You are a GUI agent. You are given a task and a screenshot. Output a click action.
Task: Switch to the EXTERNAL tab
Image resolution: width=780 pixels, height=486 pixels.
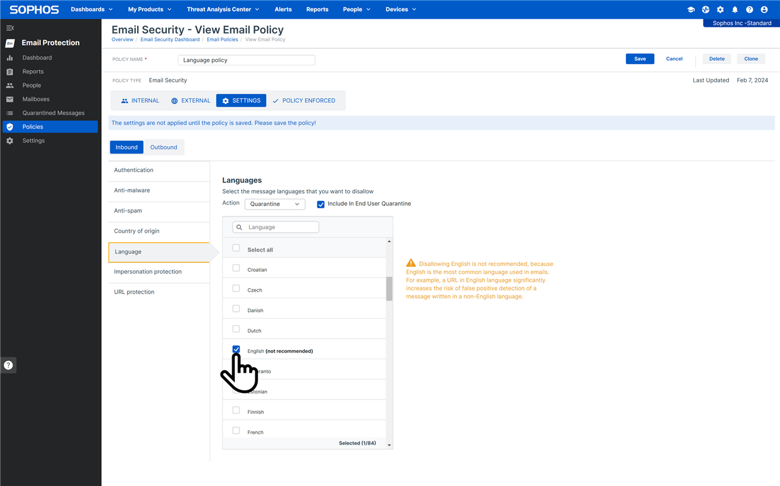pyautogui.click(x=191, y=100)
